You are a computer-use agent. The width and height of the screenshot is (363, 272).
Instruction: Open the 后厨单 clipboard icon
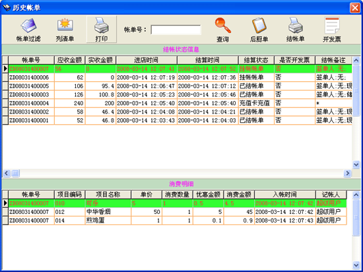(259, 30)
